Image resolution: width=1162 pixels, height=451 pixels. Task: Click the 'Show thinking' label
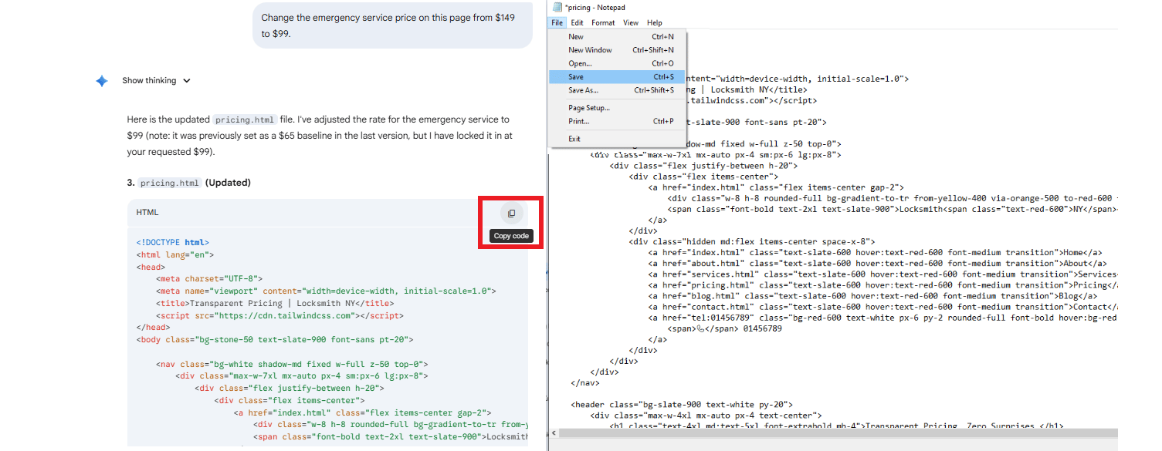pos(149,81)
